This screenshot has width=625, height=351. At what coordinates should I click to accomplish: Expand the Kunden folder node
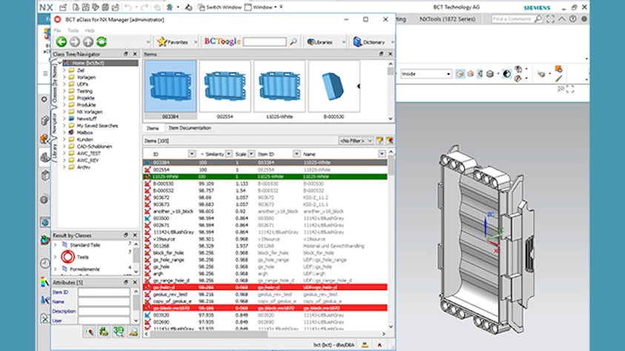(65, 140)
